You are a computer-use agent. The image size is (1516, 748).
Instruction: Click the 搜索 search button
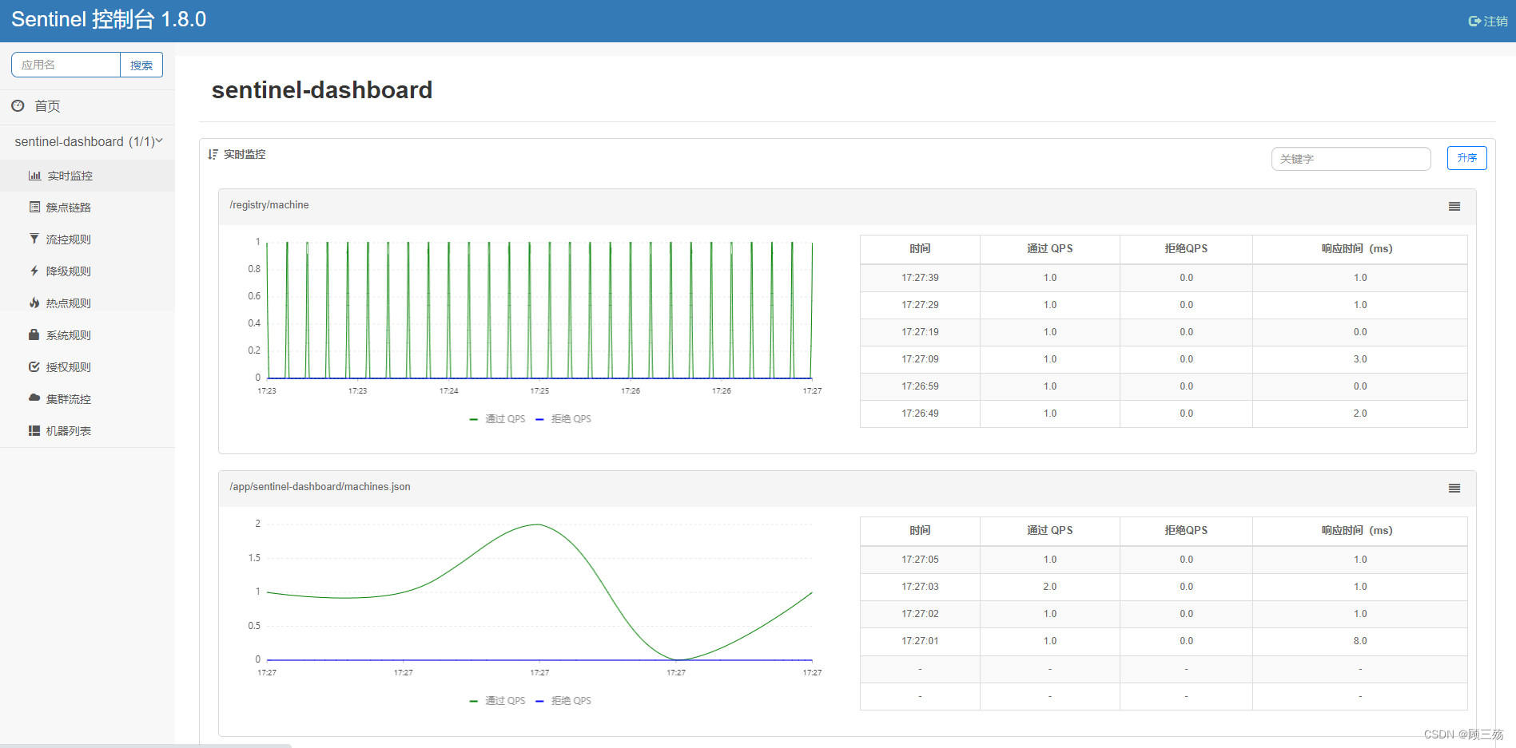(x=141, y=65)
